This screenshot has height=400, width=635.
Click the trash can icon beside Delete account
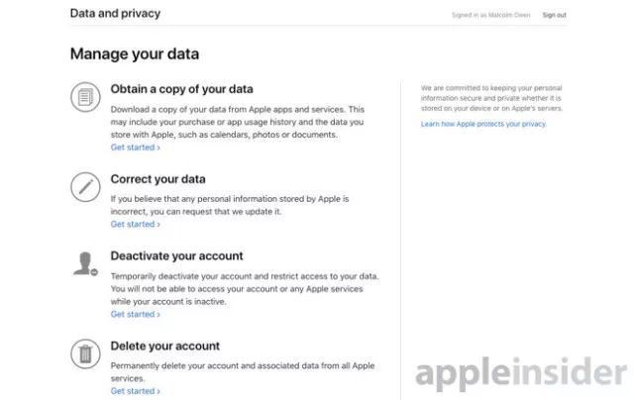pos(86,353)
